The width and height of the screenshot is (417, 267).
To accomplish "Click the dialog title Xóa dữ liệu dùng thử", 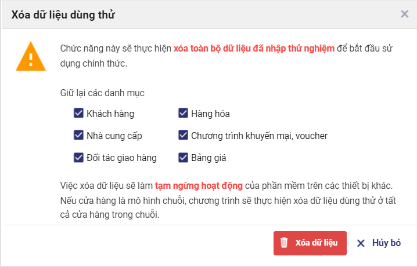I will tap(63, 15).
